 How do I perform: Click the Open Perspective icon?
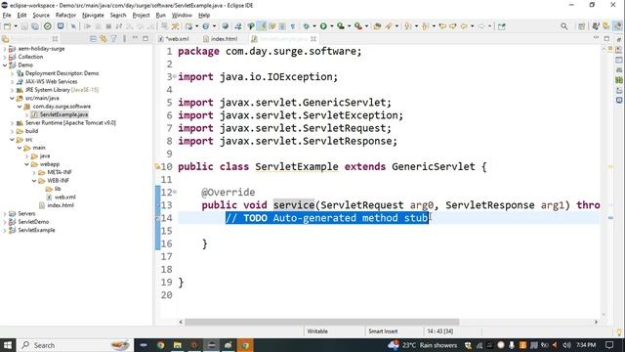tap(582, 26)
